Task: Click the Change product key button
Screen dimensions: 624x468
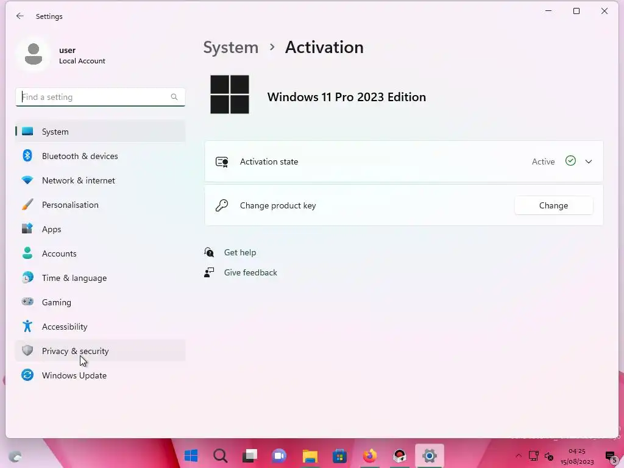Action: [553, 205]
